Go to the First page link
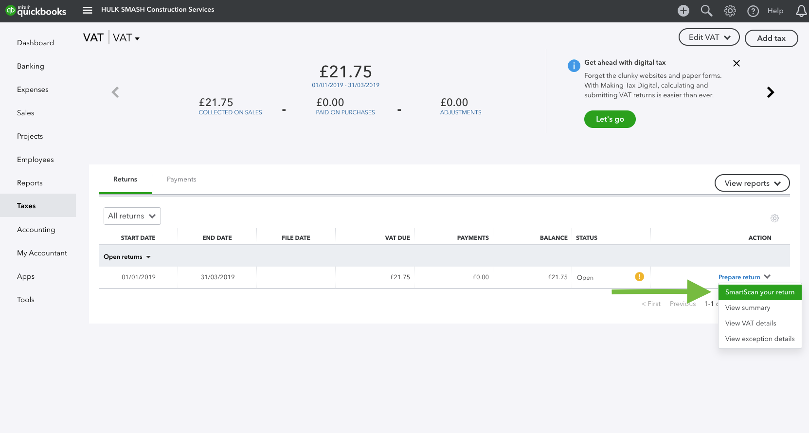809x433 pixels. [x=651, y=304]
